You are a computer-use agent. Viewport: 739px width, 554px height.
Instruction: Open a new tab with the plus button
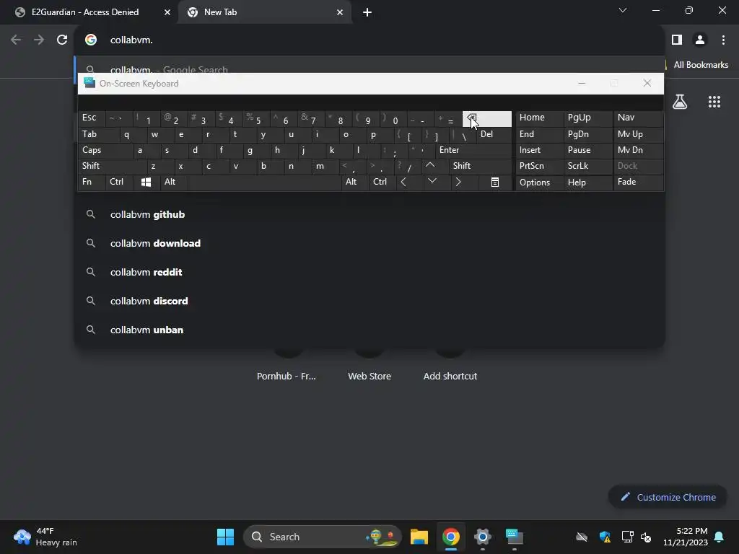367,12
